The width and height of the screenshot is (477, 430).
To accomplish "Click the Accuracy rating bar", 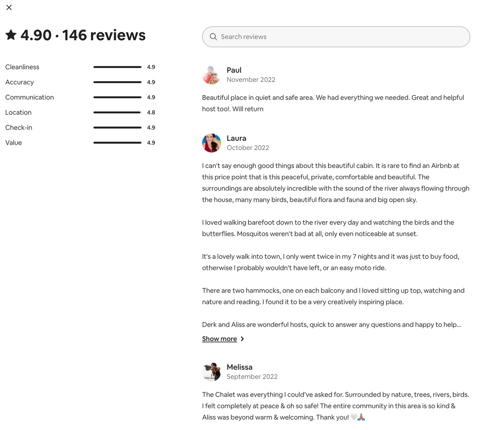I will (117, 82).
